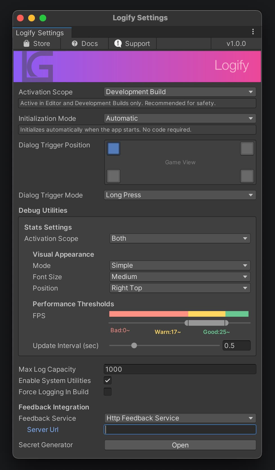
Task: Select top-right dialog trigger position
Action: pyautogui.click(x=247, y=148)
